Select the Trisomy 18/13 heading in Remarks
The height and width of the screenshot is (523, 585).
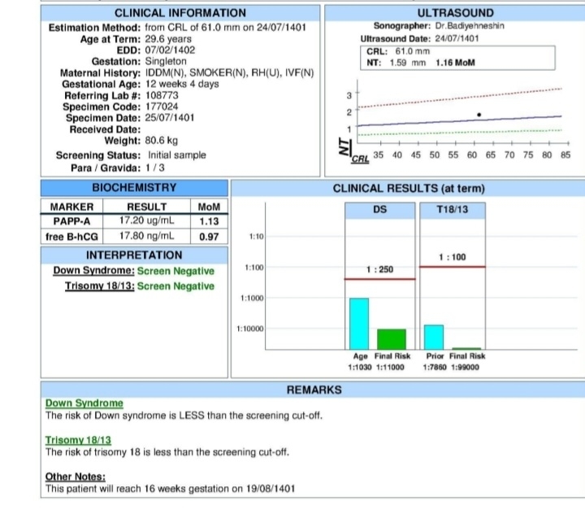78,440
